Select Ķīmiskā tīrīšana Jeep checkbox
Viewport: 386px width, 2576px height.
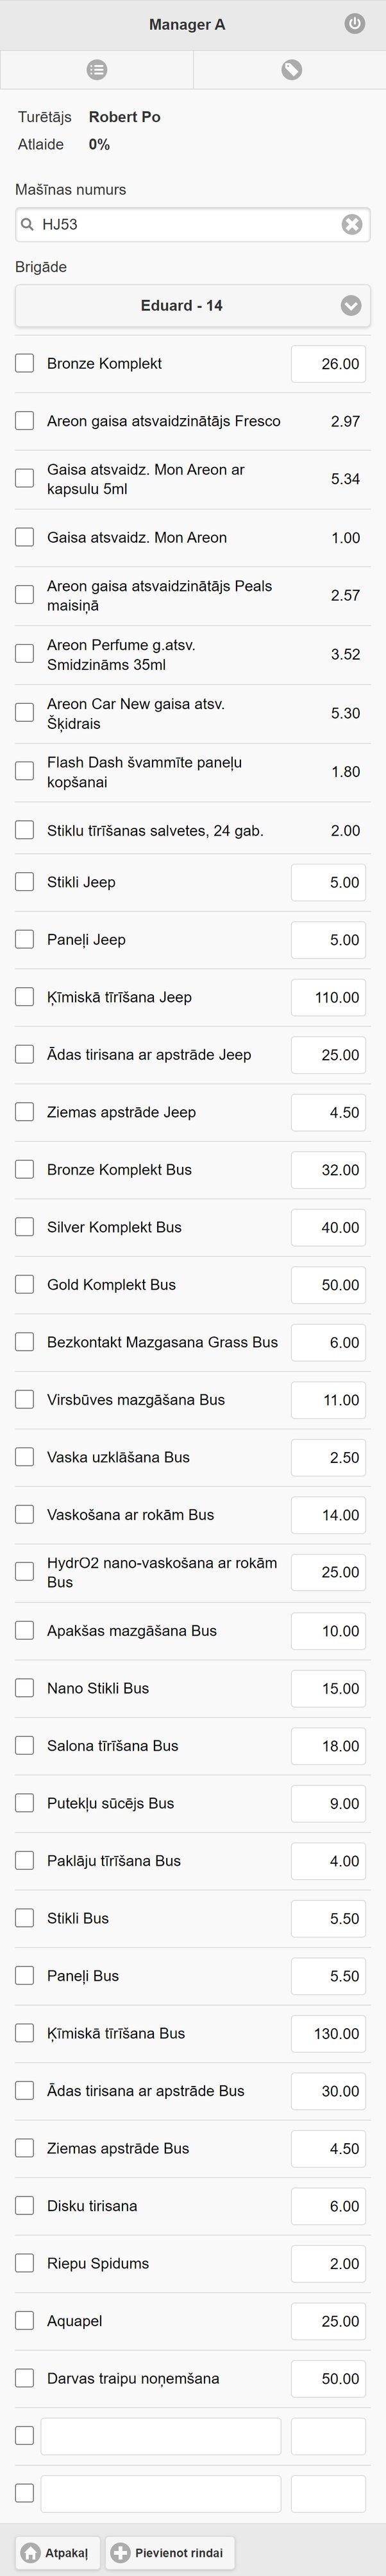(25, 997)
